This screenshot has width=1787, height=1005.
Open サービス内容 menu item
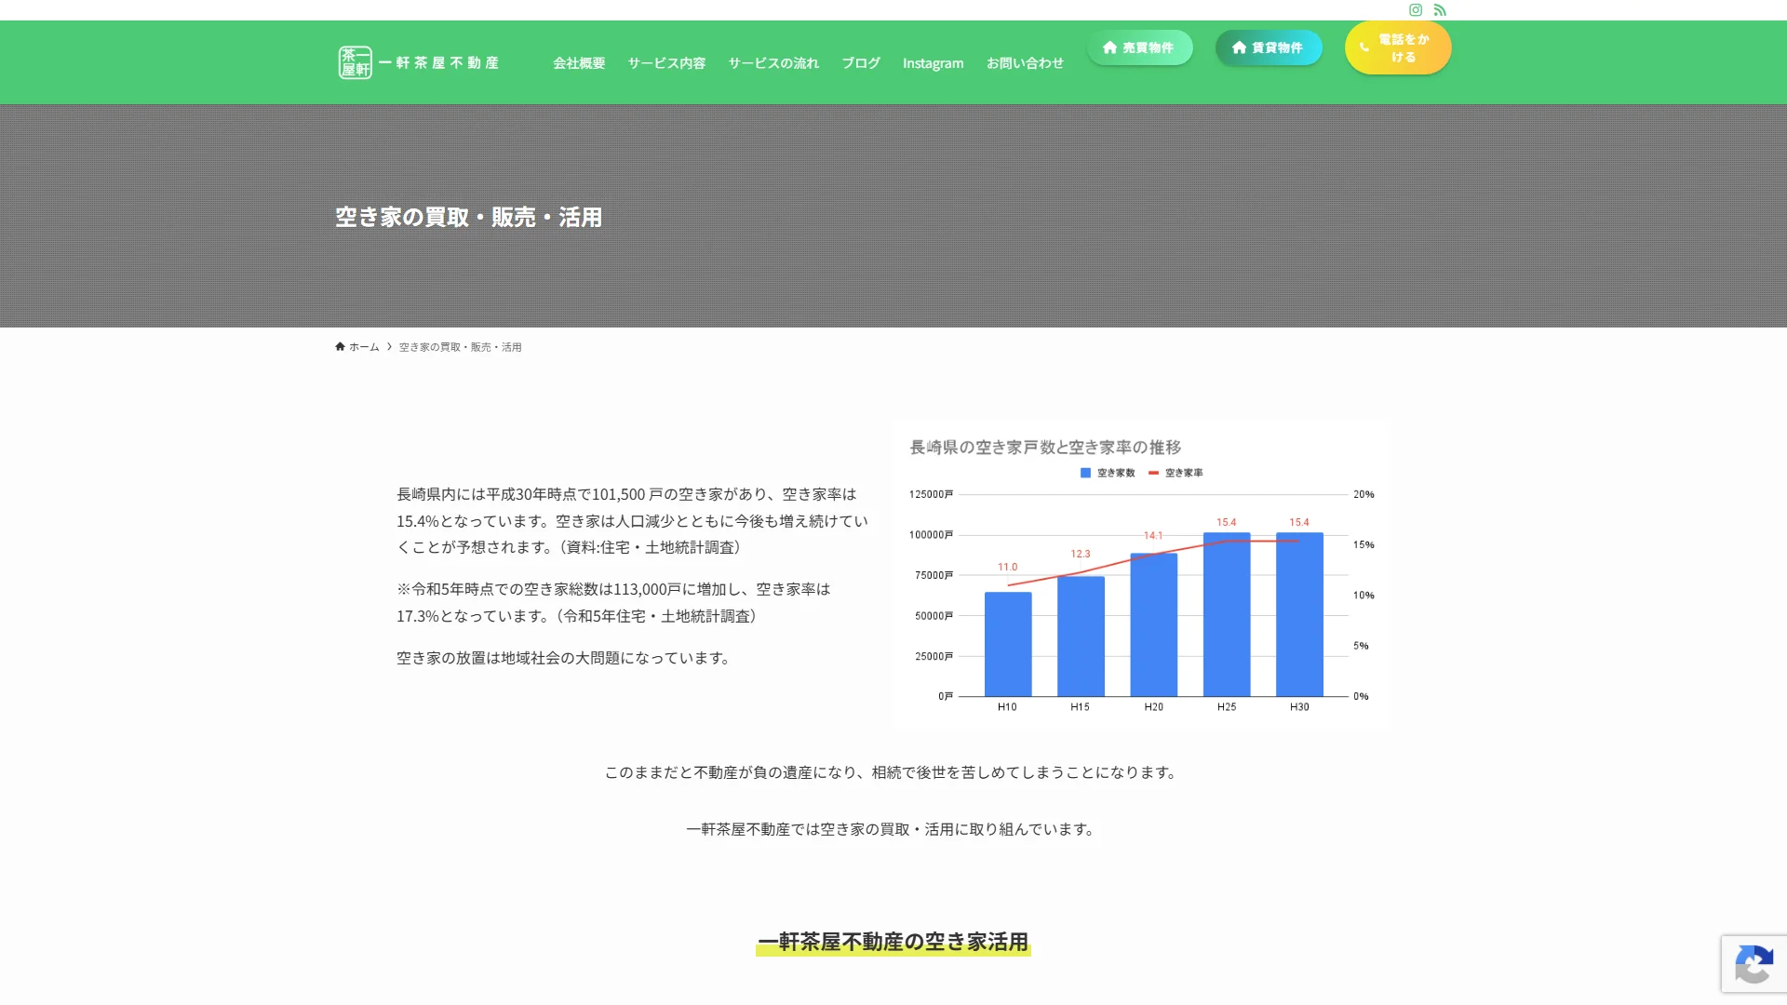tap(666, 62)
